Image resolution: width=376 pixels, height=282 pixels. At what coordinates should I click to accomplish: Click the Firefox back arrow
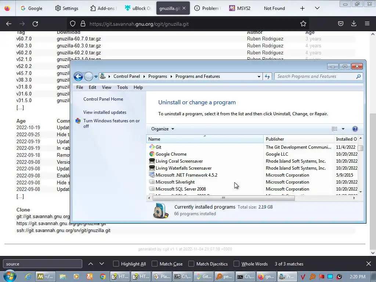[x=9, y=24]
